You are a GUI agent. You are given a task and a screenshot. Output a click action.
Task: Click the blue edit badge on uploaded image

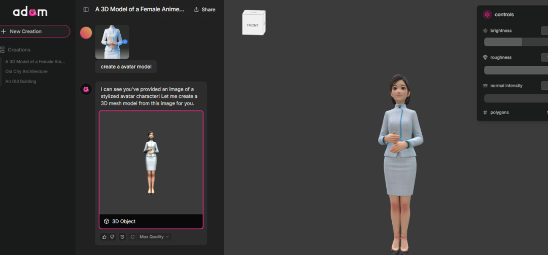[x=125, y=42]
